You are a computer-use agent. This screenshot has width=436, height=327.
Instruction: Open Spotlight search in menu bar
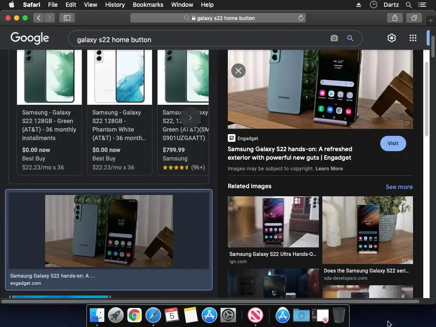point(408,5)
